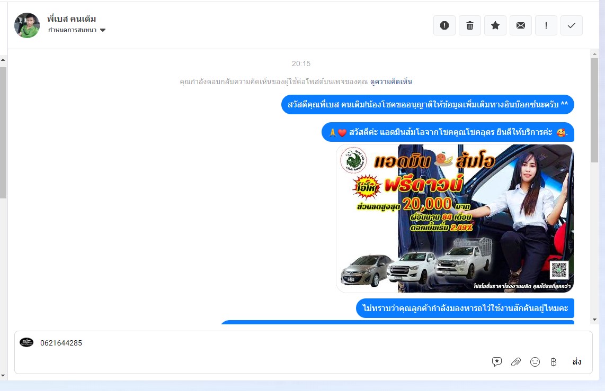
Task: Click the exclamation mark priority icon
Action: point(546,25)
